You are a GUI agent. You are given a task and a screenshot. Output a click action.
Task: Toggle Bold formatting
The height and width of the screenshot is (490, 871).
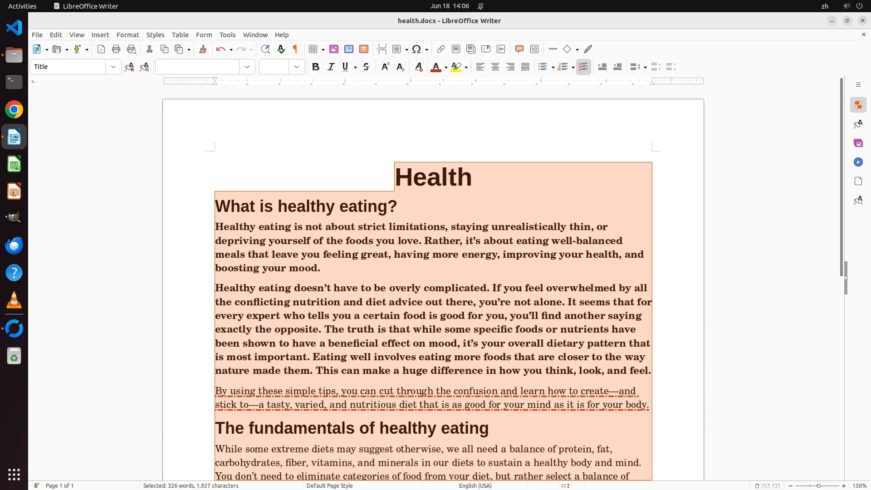316,67
